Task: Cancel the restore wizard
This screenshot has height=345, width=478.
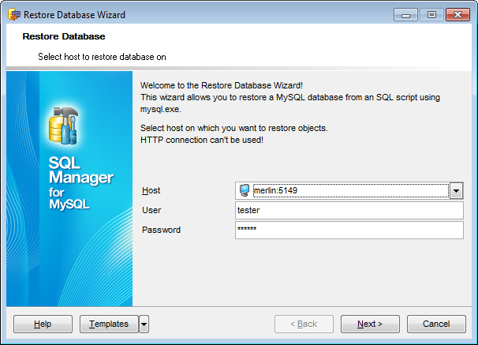Action: (436, 324)
